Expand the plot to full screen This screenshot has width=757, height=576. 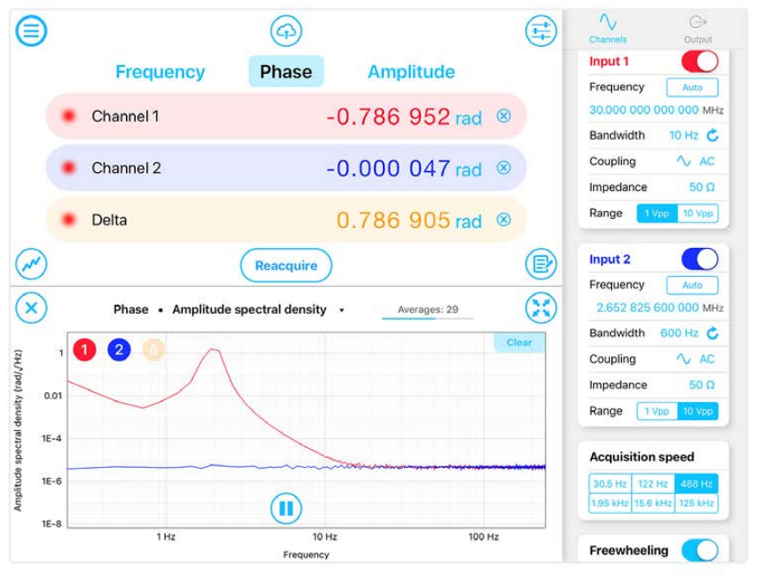tap(541, 307)
